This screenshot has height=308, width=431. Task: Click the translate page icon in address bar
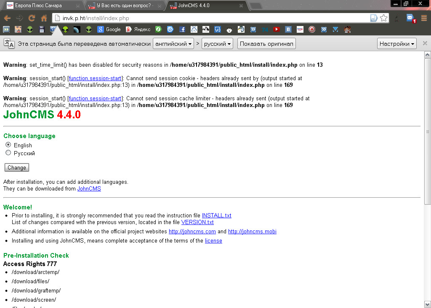[x=374, y=18]
